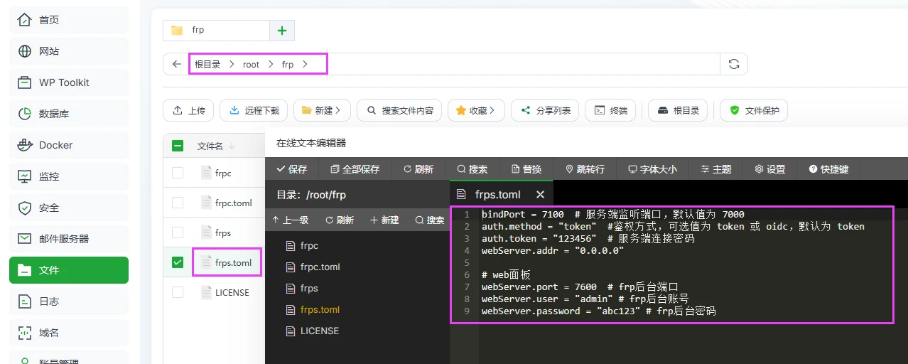Viewport: 908px width, 364px height.
Task: Click 主题 theme in editor toolbar
Action: coord(715,169)
